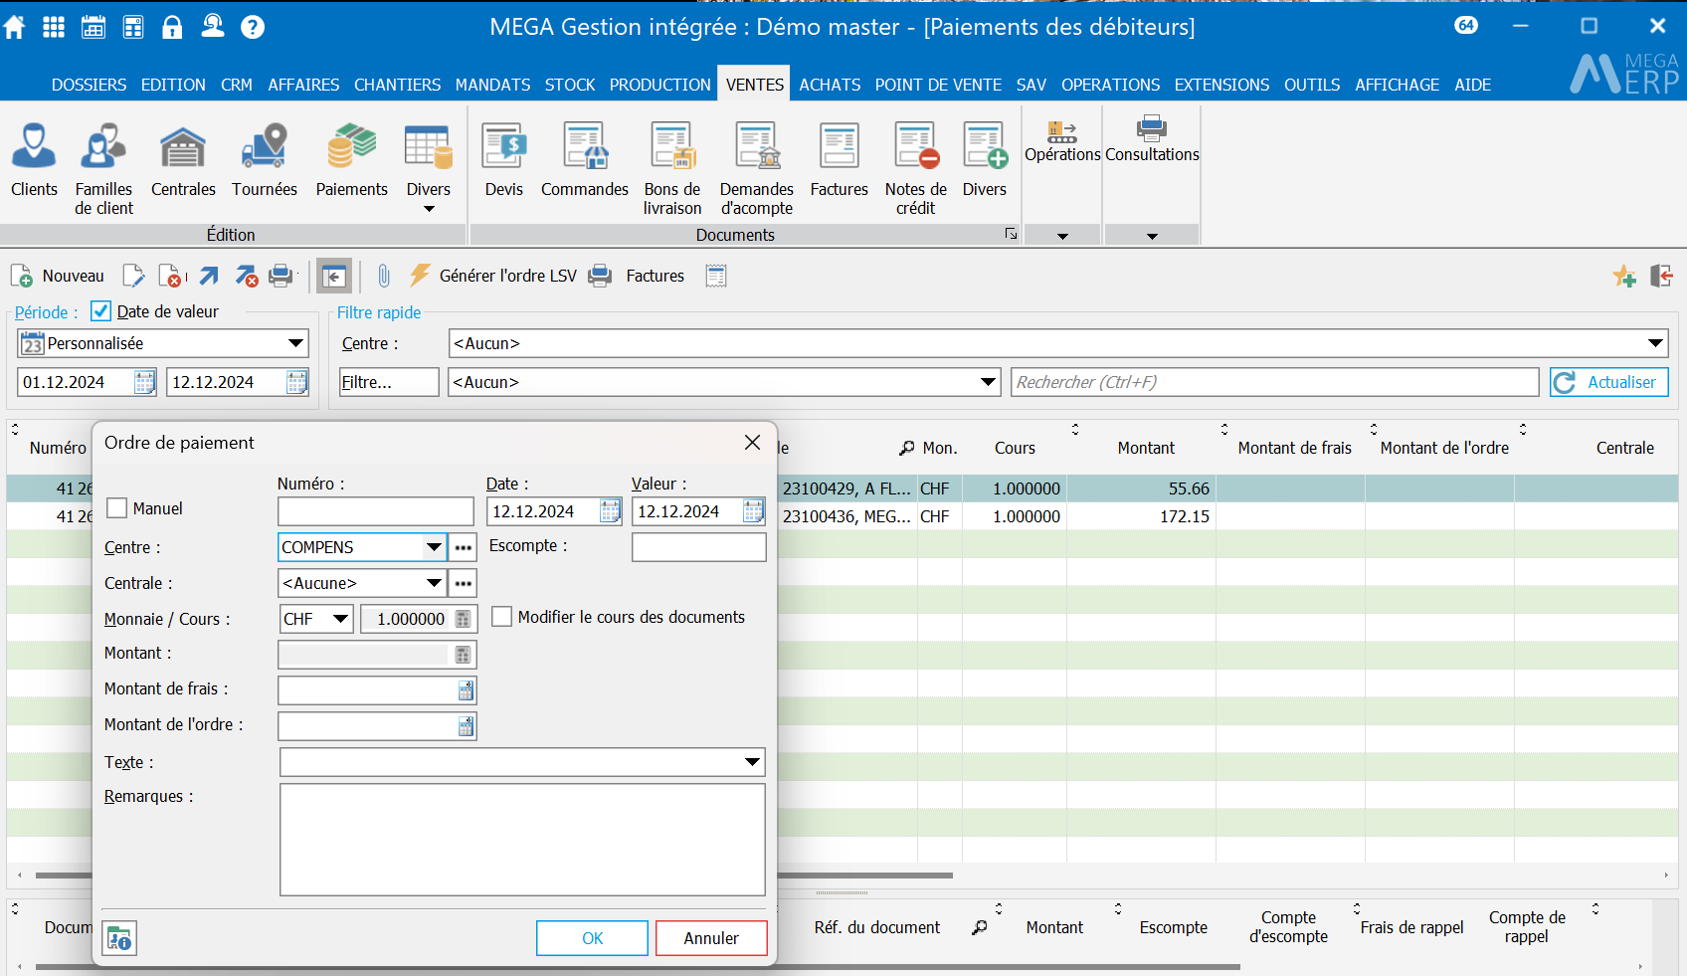Click OK in Ordre de paiement dialog
The width and height of the screenshot is (1687, 976).
click(x=592, y=938)
